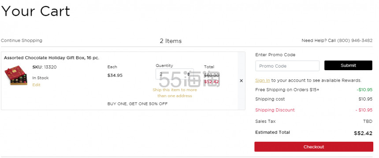The width and height of the screenshot is (379, 158).
Task: Focus the Promo Code text box
Action: pyautogui.click(x=287, y=66)
